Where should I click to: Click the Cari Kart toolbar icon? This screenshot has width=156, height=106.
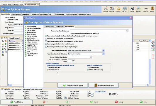(x=112, y=9)
